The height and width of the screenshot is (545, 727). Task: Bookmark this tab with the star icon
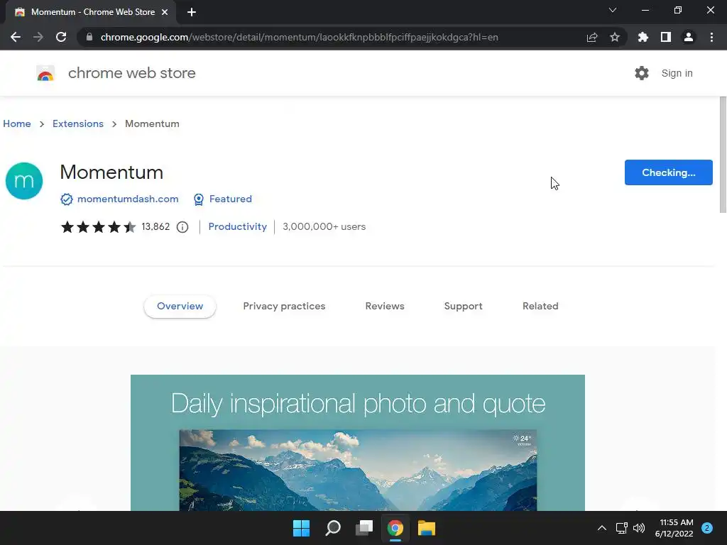[x=615, y=37]
